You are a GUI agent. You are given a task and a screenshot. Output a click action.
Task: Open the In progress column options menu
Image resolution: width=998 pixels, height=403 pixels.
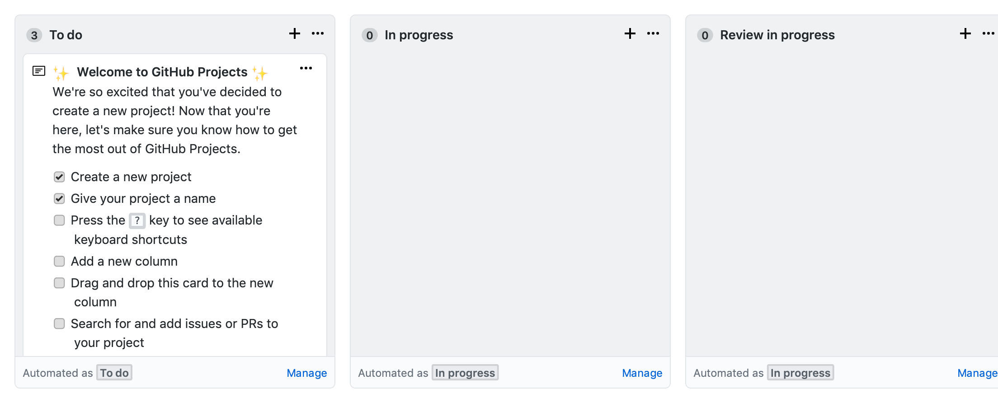pyautogui.click(x=653, y=33)
